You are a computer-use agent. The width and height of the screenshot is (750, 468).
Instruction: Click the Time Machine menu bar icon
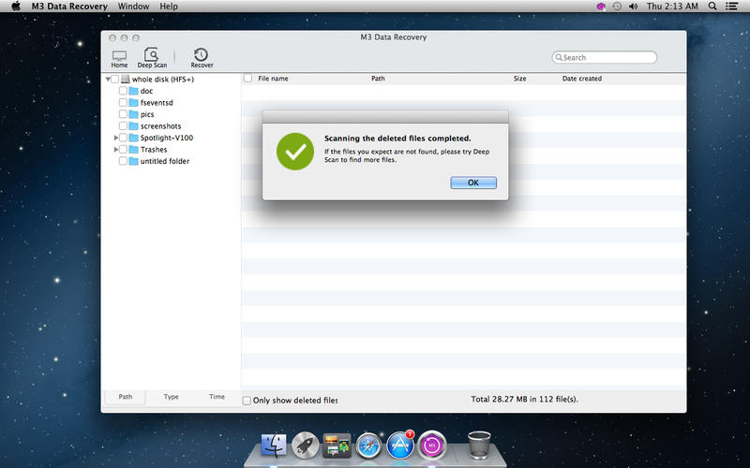pos(617,7)
